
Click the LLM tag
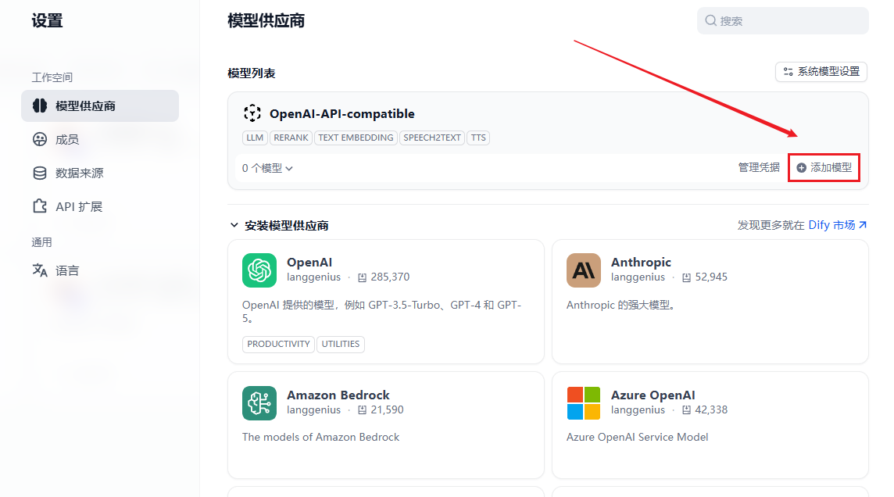point(255,138)
